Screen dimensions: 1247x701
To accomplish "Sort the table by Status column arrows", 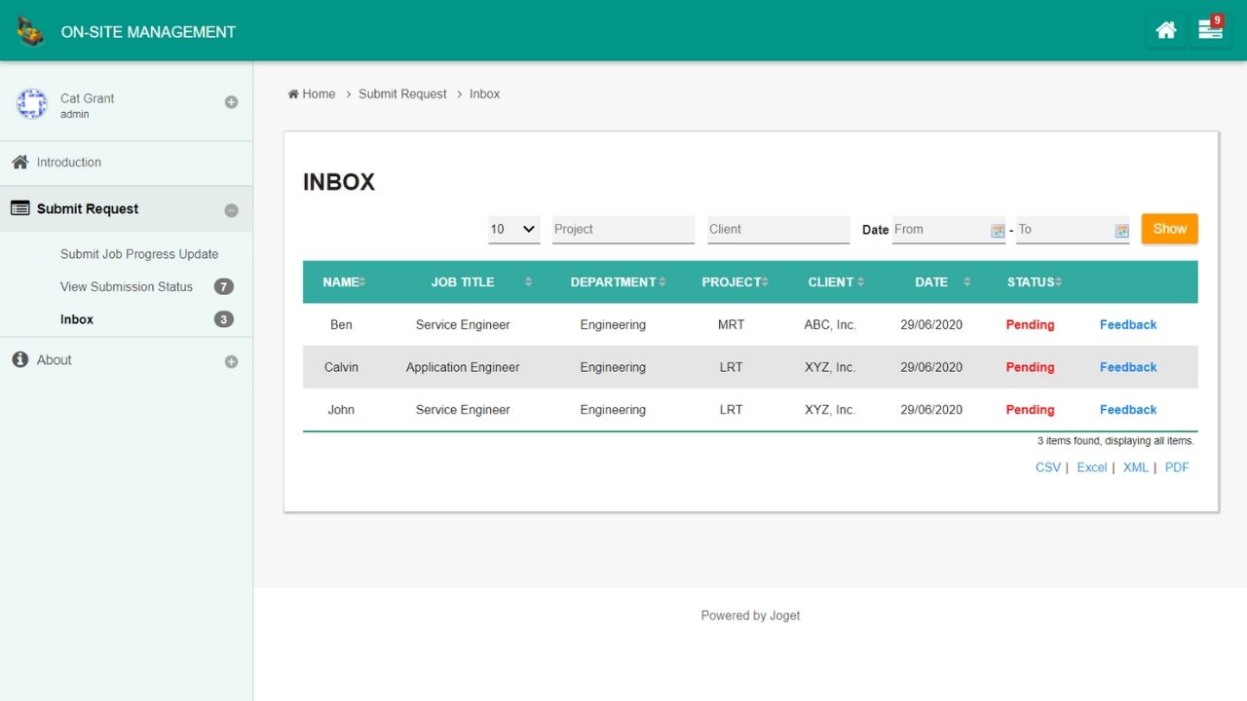I will 1058,282.
